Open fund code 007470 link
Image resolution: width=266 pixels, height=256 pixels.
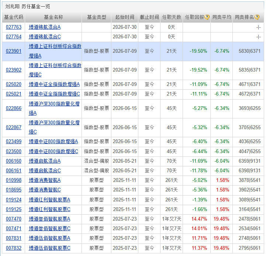click(14, 219)
